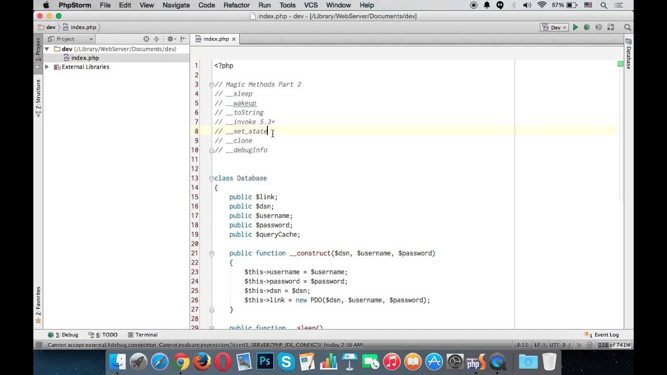
Task: Open the Dev run configuration dropdown
Action: click(554, 28)
